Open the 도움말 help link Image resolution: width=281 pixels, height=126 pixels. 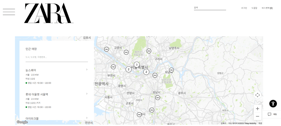[x=254, y=8]
